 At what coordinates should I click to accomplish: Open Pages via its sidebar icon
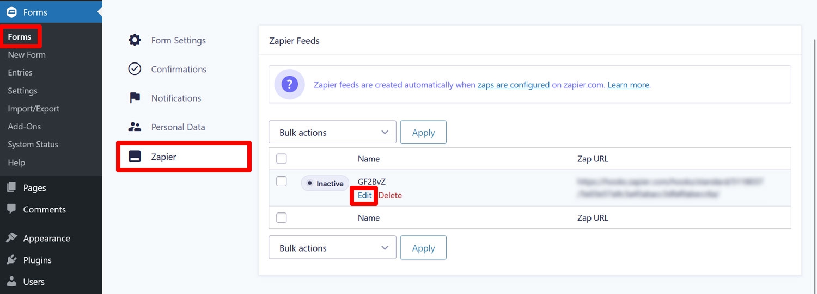11,187
